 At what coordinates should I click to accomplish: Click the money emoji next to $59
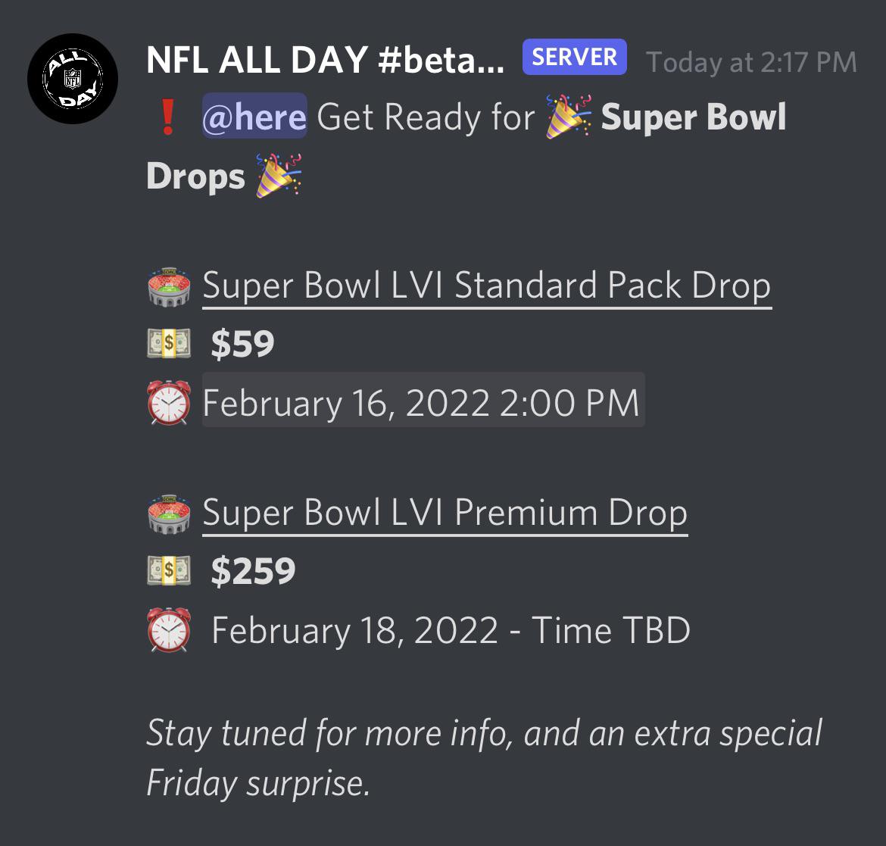(x=170, y=342)
